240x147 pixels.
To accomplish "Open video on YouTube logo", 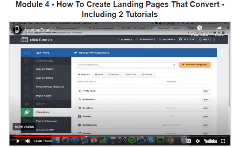I will [210, 141].
